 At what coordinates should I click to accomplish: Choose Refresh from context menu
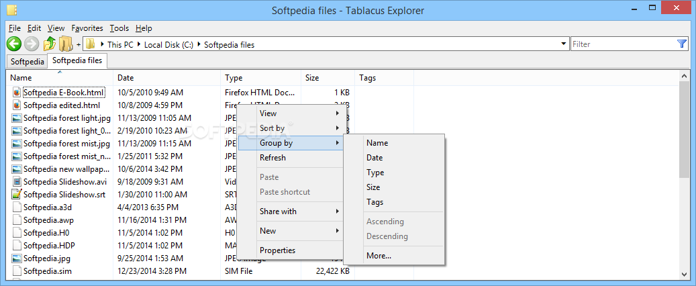pyautogui.click(x=272, y=158)
